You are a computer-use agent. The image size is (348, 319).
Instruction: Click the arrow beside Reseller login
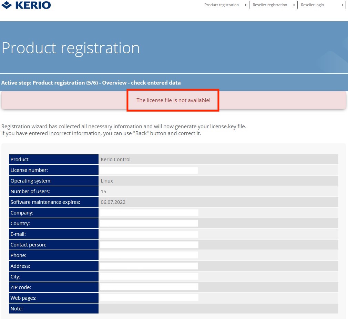[x=342, y=5]
